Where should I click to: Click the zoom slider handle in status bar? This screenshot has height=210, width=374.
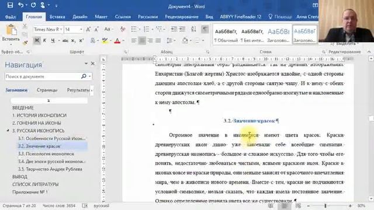pos(325,206)
